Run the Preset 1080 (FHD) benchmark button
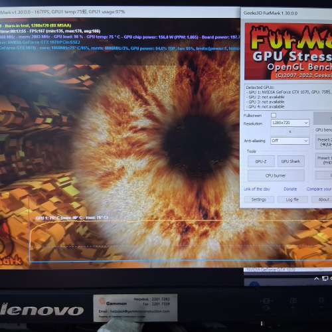The image size is (332, 332). click(324, 160)
